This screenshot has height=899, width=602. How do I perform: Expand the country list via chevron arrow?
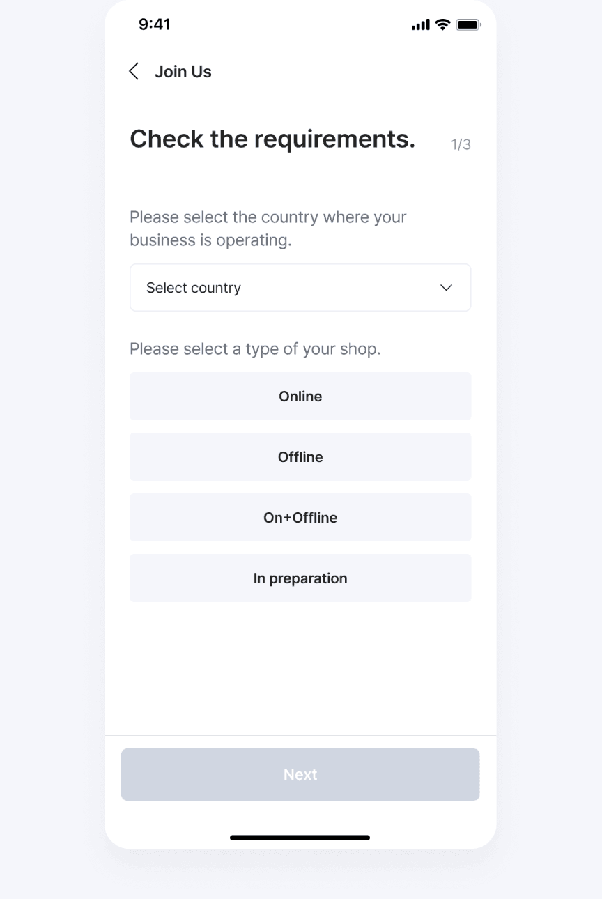click(447, 288)
